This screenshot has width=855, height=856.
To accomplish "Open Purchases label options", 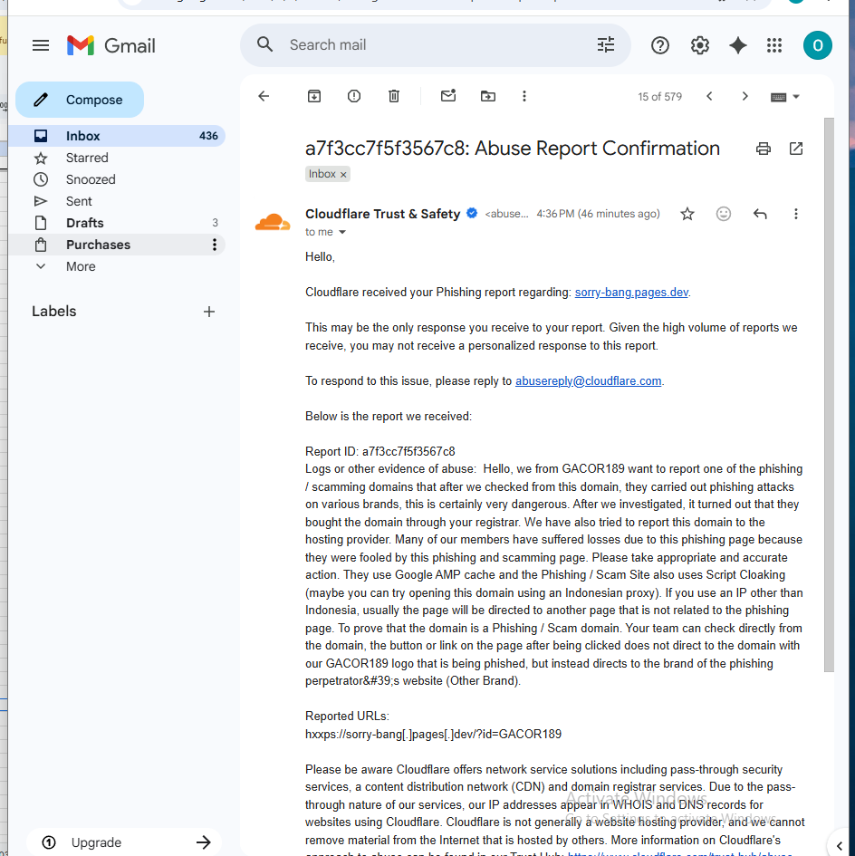I will click(215, 245).
